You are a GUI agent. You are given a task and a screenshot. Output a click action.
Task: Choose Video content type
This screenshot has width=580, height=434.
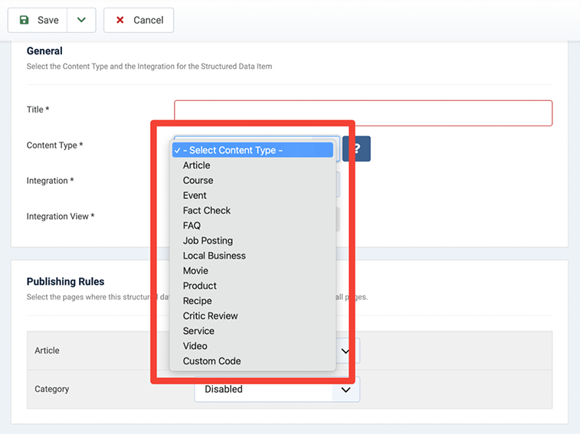point(253,346)
